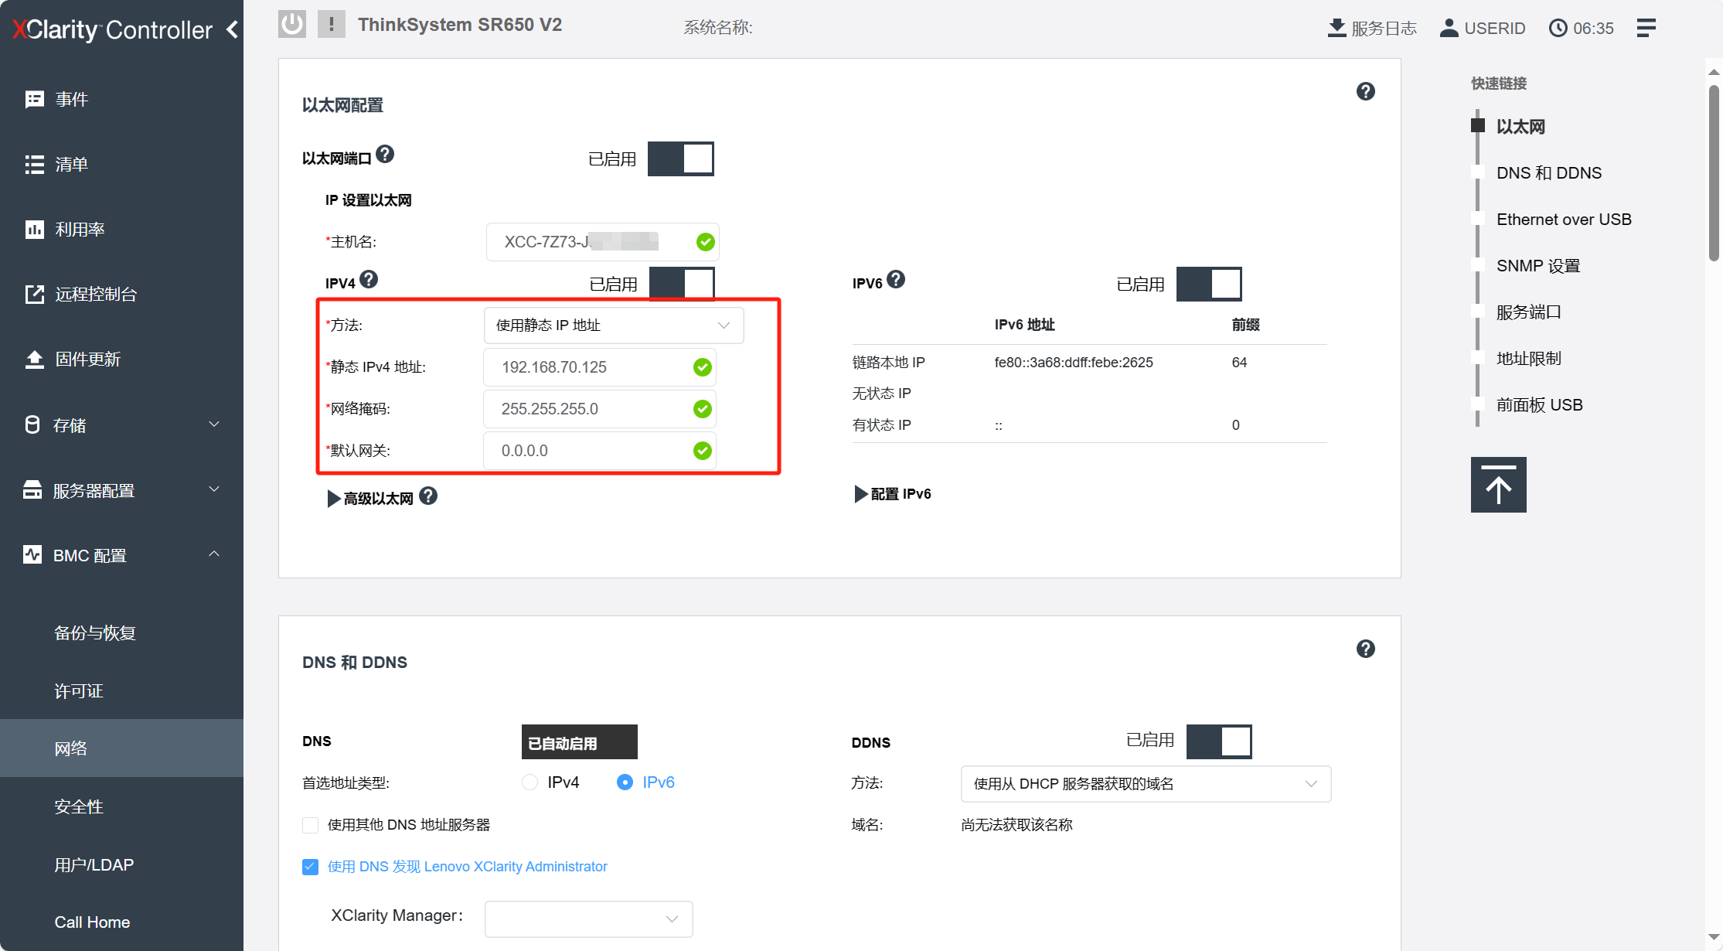Show help for 高级以太网
The width and height of the screenshot is (1723, 951).
coord(428,496)
